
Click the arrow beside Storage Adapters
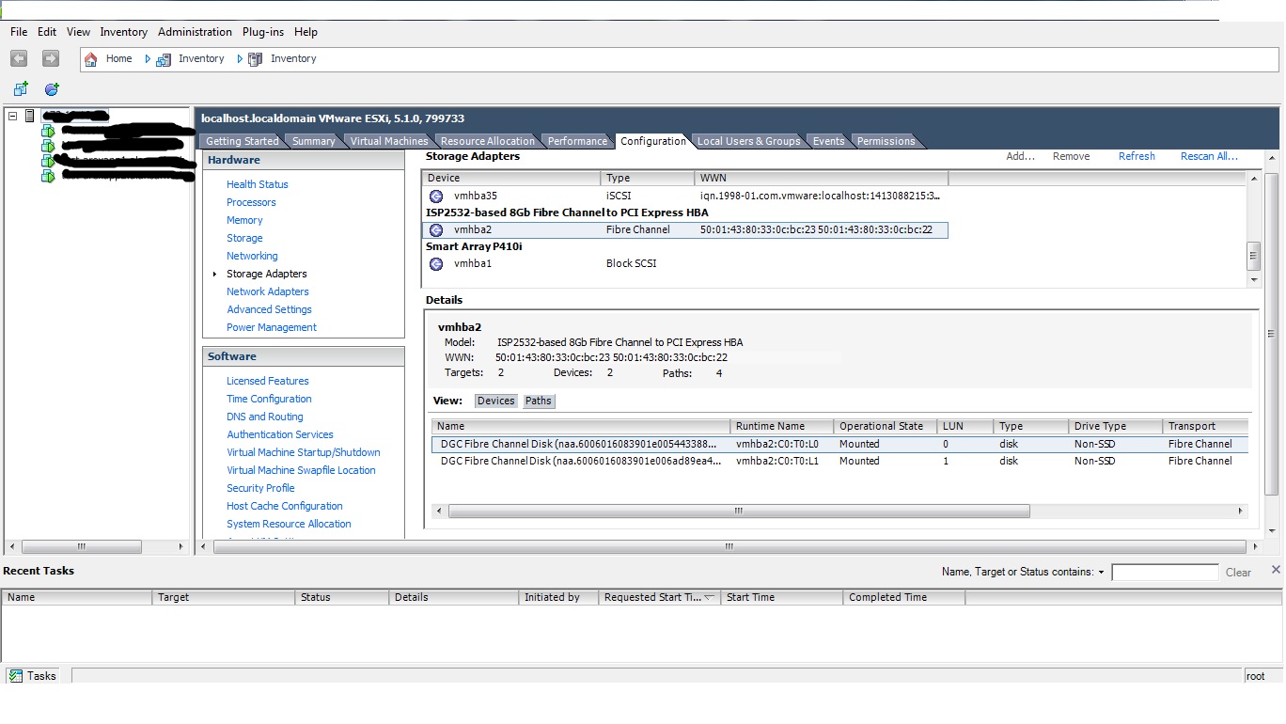click(214, 274)
